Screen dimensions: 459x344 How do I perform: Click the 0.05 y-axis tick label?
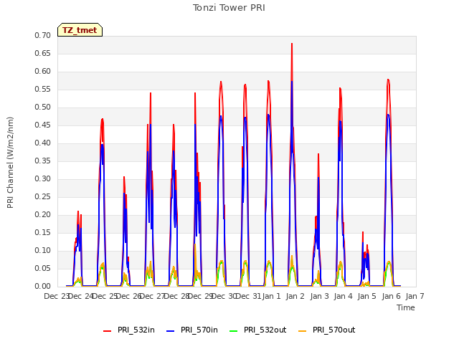pyautogui.click(x=43, y=268)
